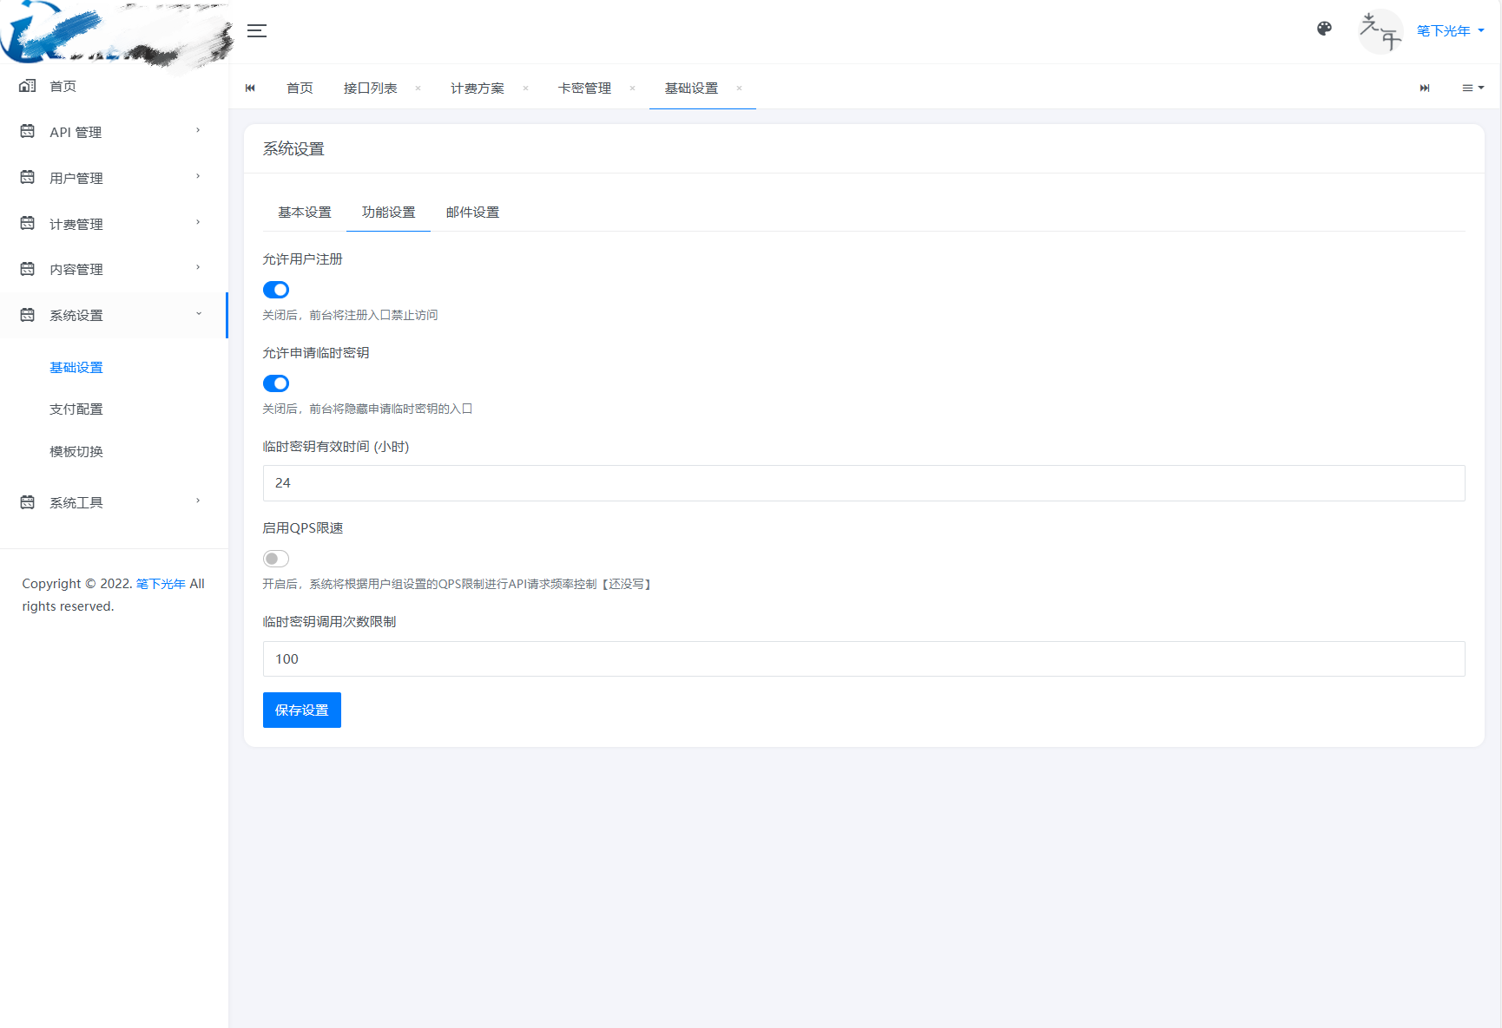Disable the 允许用户注册 toggle
Screen dimensions: 1502x1028
tap(276, 290)
